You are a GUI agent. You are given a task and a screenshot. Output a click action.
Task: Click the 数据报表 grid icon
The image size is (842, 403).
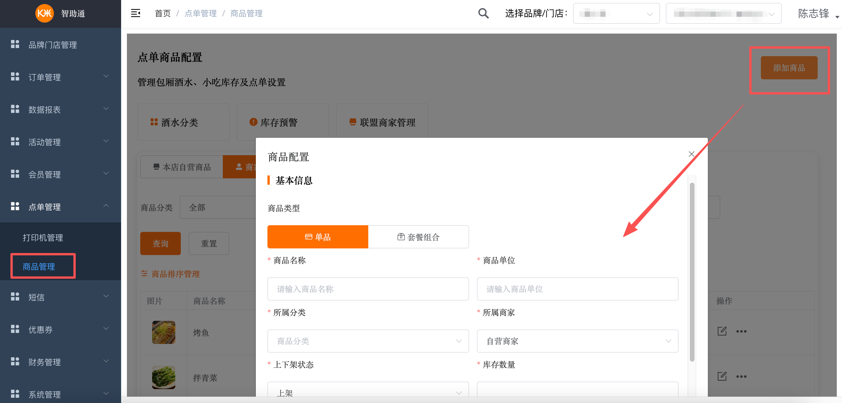[15, 109]
